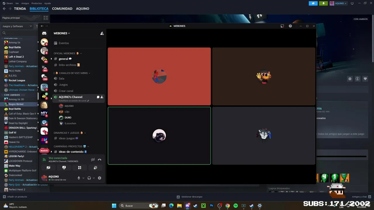The height and width of the screenshot is (210, 374).
Task: Toggle noise suppression in voice panel
Action: [x=93, y=160]
